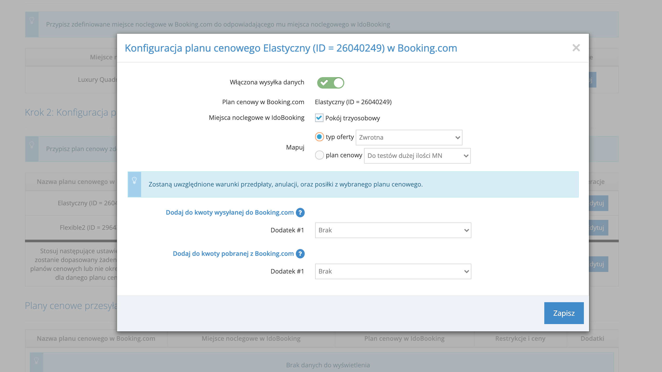Click Krok 2: Konfiguracja heading in background
The image size is (662, 372).
click(x=71, y=112)
